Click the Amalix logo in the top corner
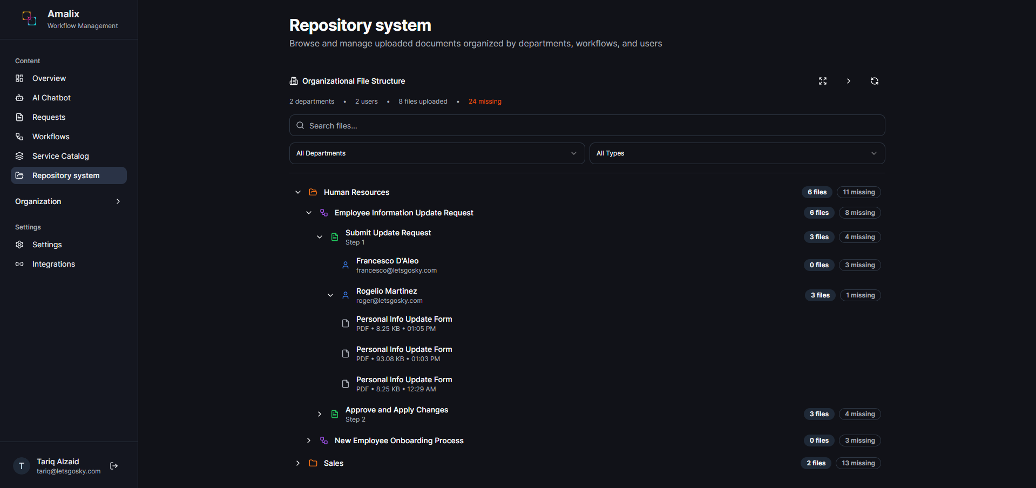Screen dimensions: 1036x488 point(29,18)
